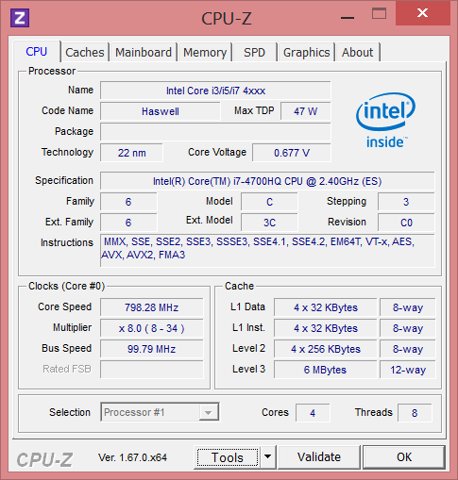Viewport: 458px width, 480px height.
Task: Click the Name field showing Intel Core i3/i5/i7 4xxx
Action: (215, 91)
